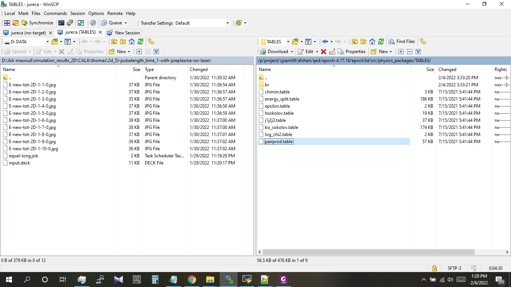
Task: Apply a filter to the remote file list
Action: click(x=309, y=41)
